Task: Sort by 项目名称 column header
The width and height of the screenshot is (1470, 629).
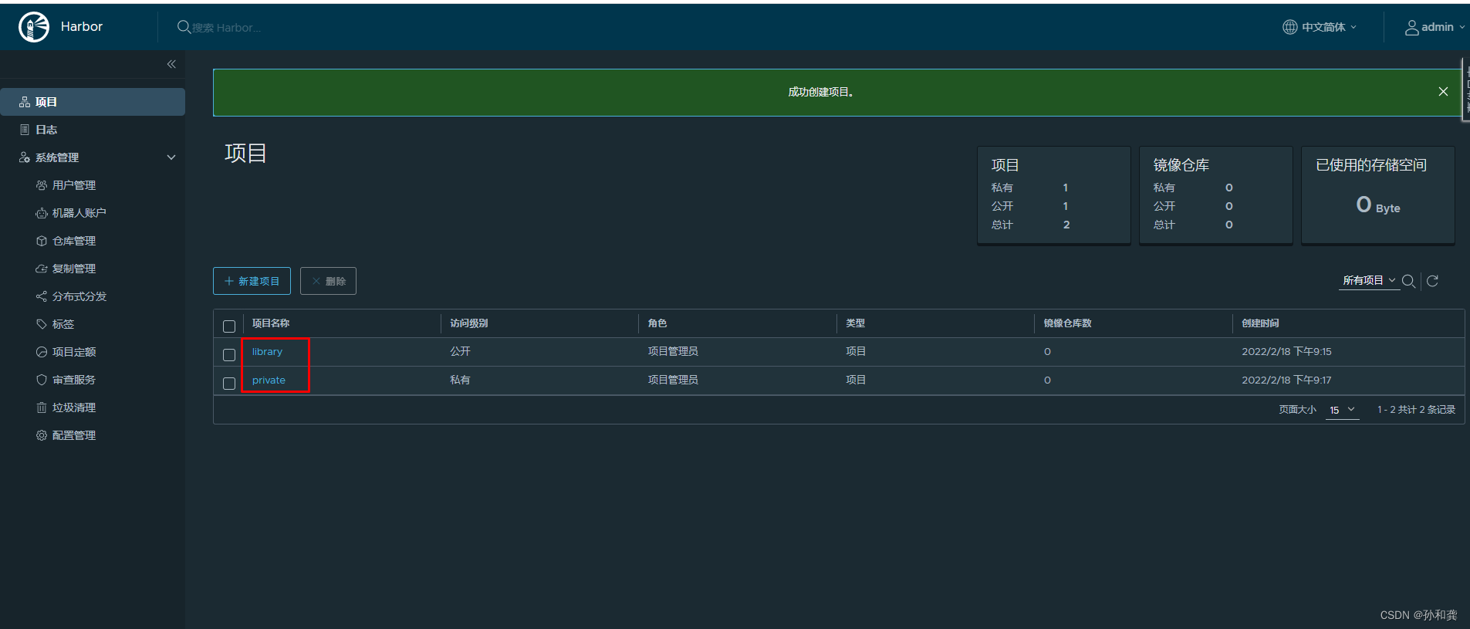Action: (x=271, y=323)
